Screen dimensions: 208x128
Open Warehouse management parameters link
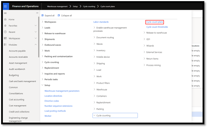point(62,91)
